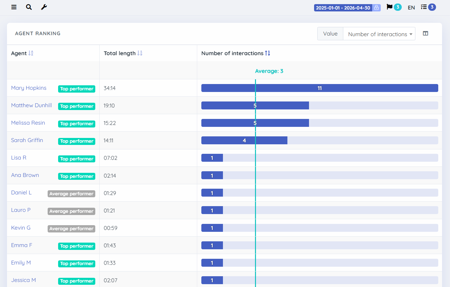This screenshot has height=287, width=450.
Task: Open Emily M agent profile
Action: tap(21, 263)
